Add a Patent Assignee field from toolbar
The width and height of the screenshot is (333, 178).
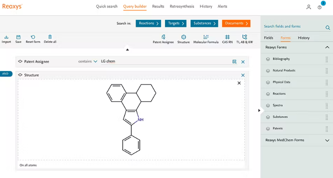pyautogui.click(x=163, y=39)
